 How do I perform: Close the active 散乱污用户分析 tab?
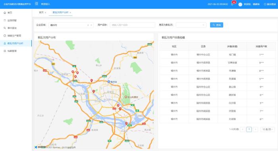tap(70, 13)
